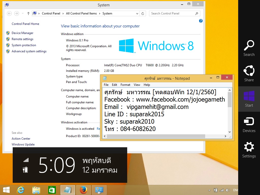Expand arrow after All Control Panel Items
This screenshot has height=195, width=260.
tap(100, 13)
